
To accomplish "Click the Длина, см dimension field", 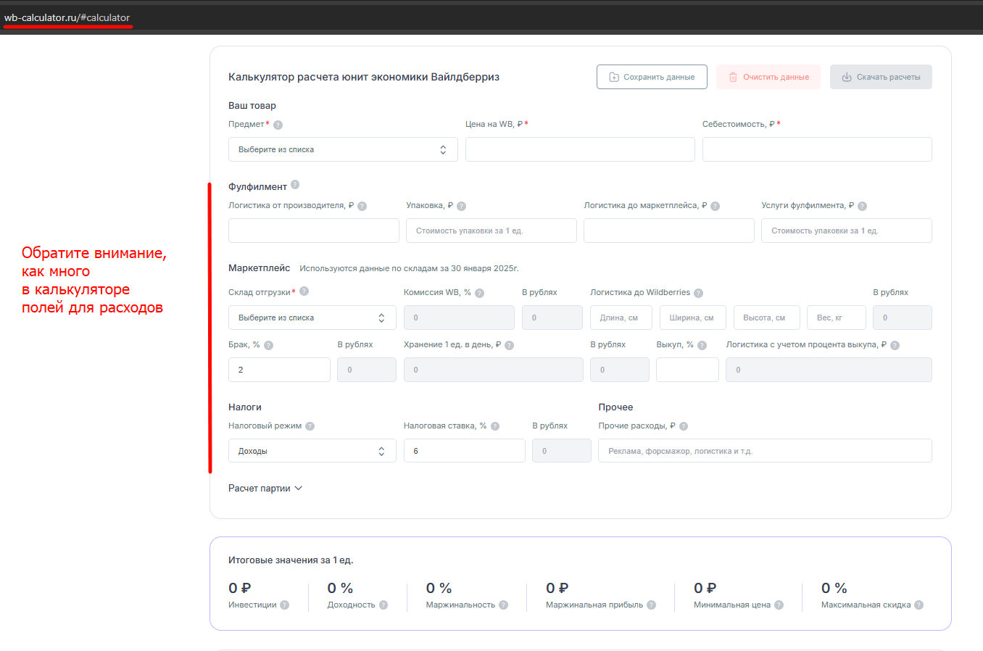I will point(621,318).
